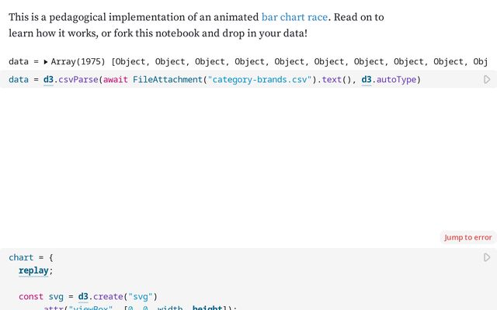Click the Array(1975) output text
The width and height of the screenshot is (497, 310).
(x=78, y=62)
